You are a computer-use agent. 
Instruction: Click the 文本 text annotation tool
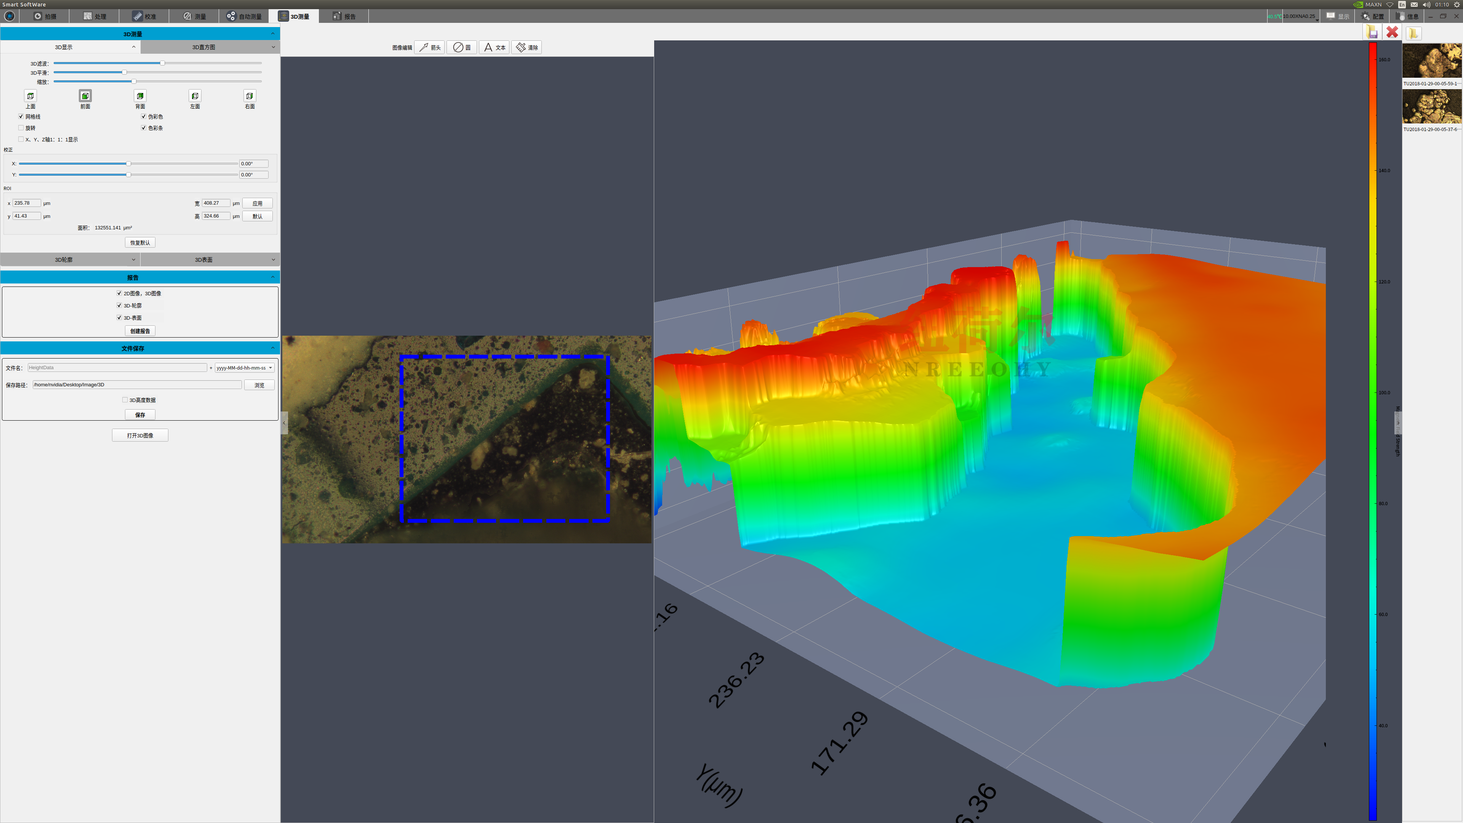point(494,48)
